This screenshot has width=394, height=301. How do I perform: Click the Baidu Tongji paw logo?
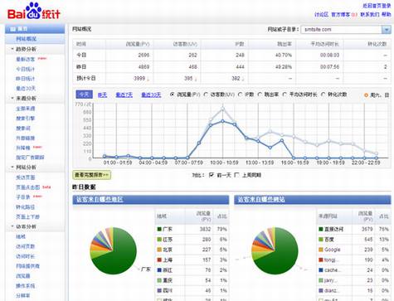[34, 11]
